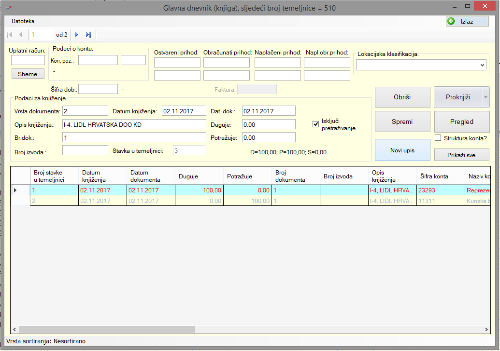Click the Spremi button
The width and height of the screenshot is (500, 351).
[x=402, y=121]
